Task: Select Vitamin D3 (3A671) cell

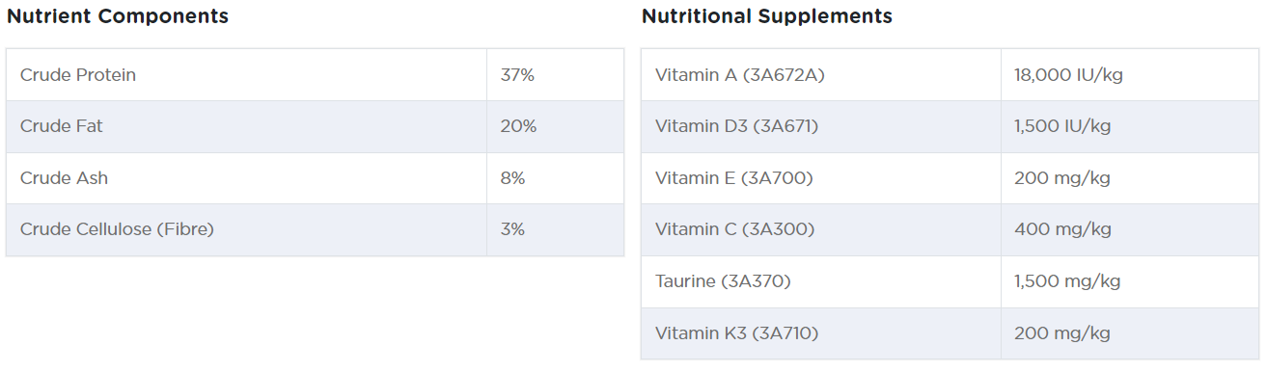Action: pyautogui.click(x=821, y=126)
